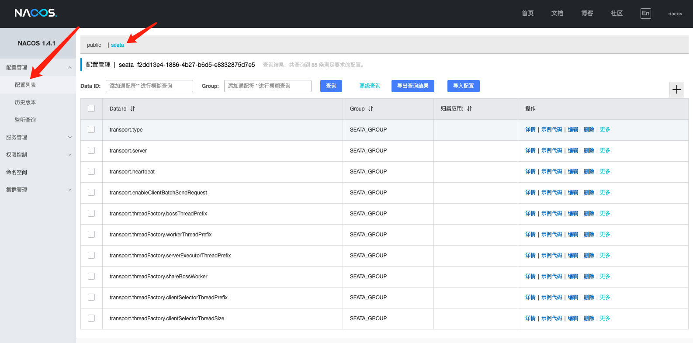Sort by 归属应用 column arrows
Viewport: 693px width, 343px height.
click(469, 109)
